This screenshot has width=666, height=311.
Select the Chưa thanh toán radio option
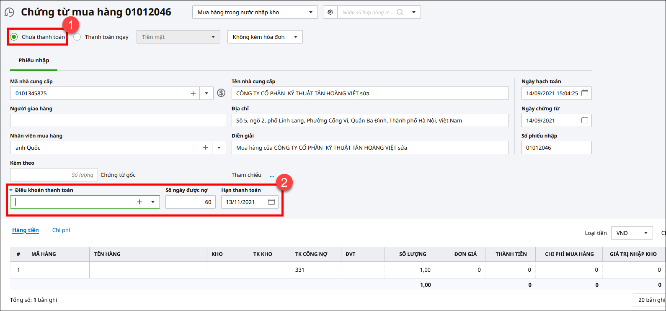tap(14, 37)
